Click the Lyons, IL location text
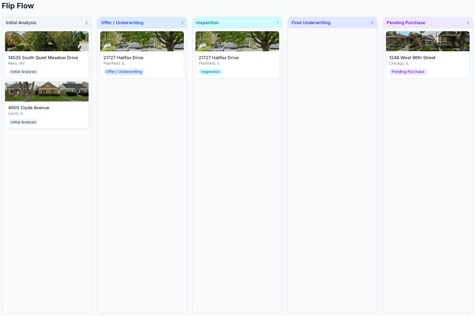This screenshot has height=316, width=475. (16, 113)
